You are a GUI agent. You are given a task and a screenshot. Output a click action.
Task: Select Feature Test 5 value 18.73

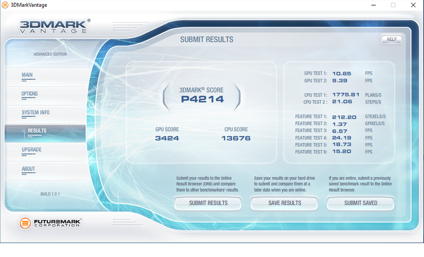click(342, 144)
